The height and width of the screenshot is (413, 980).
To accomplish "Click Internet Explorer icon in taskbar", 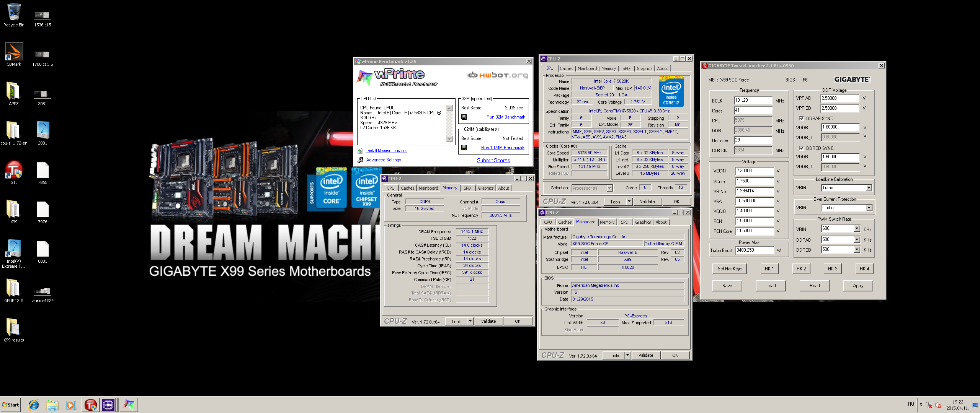I will coord(34,405).
